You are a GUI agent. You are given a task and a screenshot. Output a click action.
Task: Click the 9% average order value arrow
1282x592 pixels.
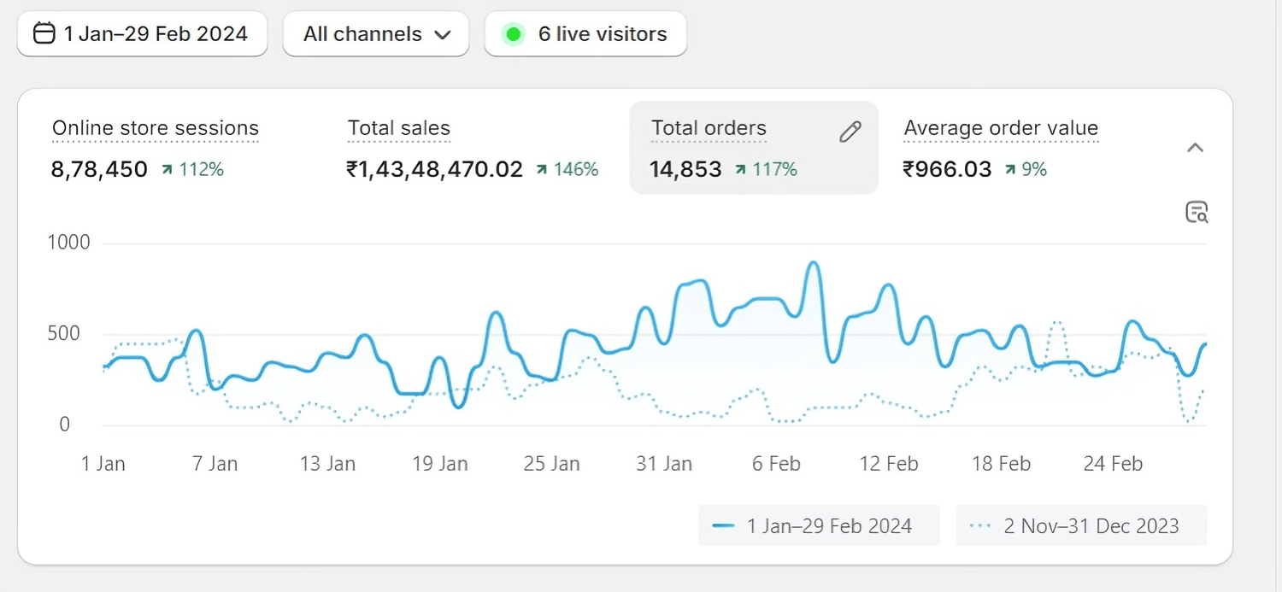(1010, 170)
